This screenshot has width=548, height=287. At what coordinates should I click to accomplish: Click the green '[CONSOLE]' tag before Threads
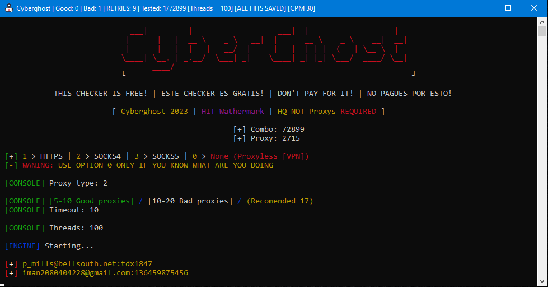click(25, 228)
